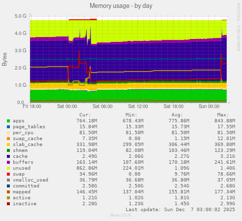
Task: Click the 'active' legend label
Action: click(x=22, y=198)
